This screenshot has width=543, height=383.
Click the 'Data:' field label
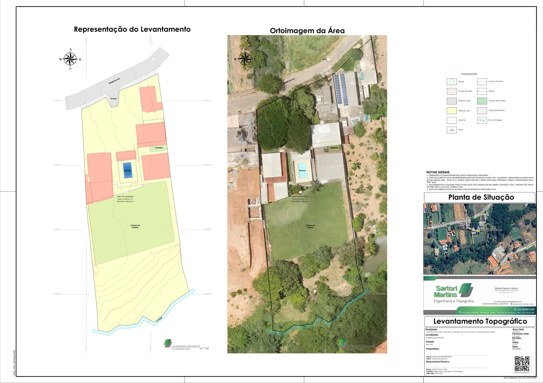515,347
